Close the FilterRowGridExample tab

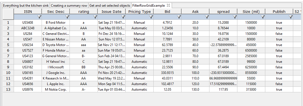(168, 6)
